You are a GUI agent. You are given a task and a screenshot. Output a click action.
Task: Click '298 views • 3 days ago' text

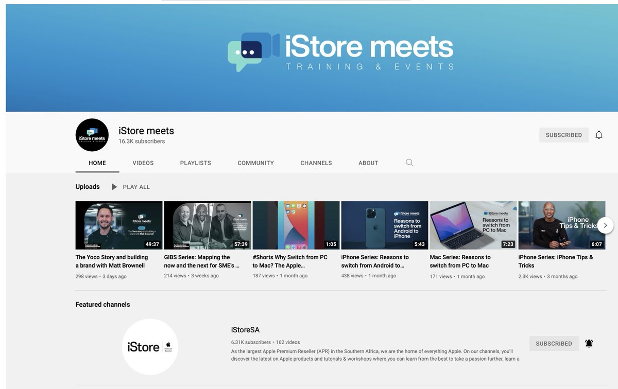coord(101,276)
